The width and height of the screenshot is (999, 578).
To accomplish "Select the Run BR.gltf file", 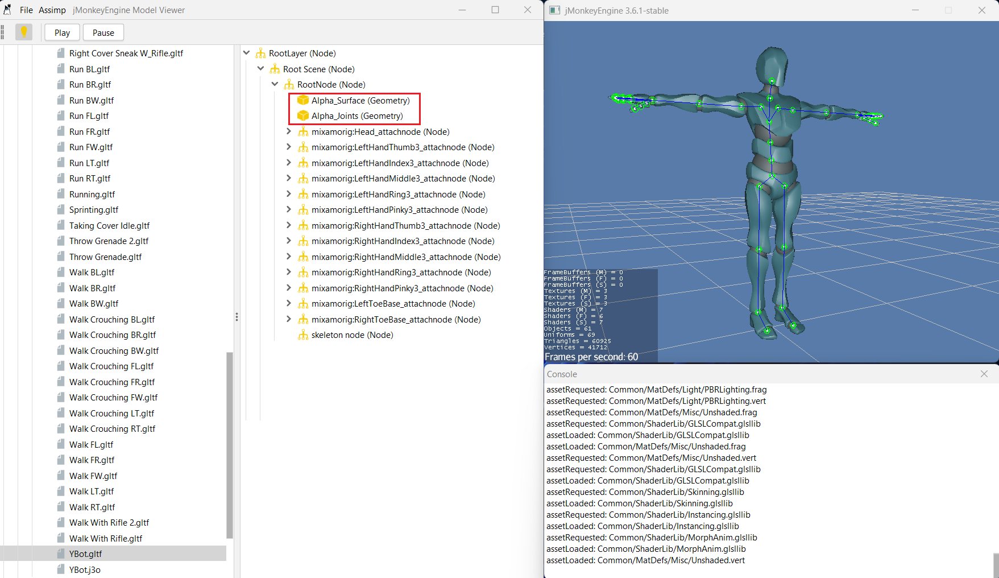I will click(x=90, y=84).
